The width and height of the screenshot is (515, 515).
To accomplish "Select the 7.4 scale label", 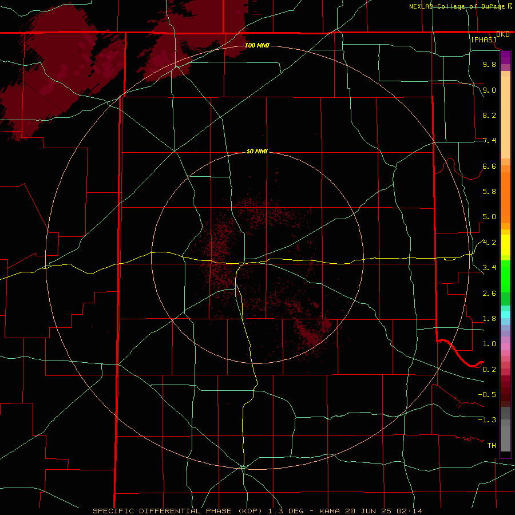I will pyautogui.click(x=489, y=141).
